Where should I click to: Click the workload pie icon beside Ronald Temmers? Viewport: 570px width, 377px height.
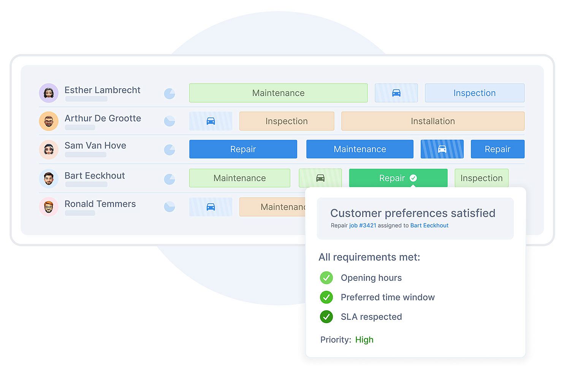coord(169,207)
